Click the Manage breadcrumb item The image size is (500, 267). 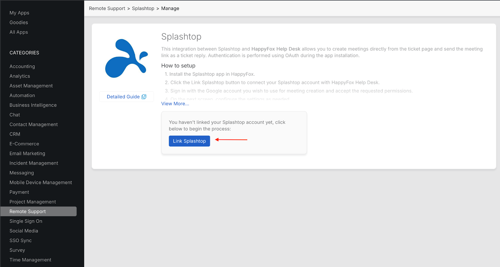coord(170,8)
